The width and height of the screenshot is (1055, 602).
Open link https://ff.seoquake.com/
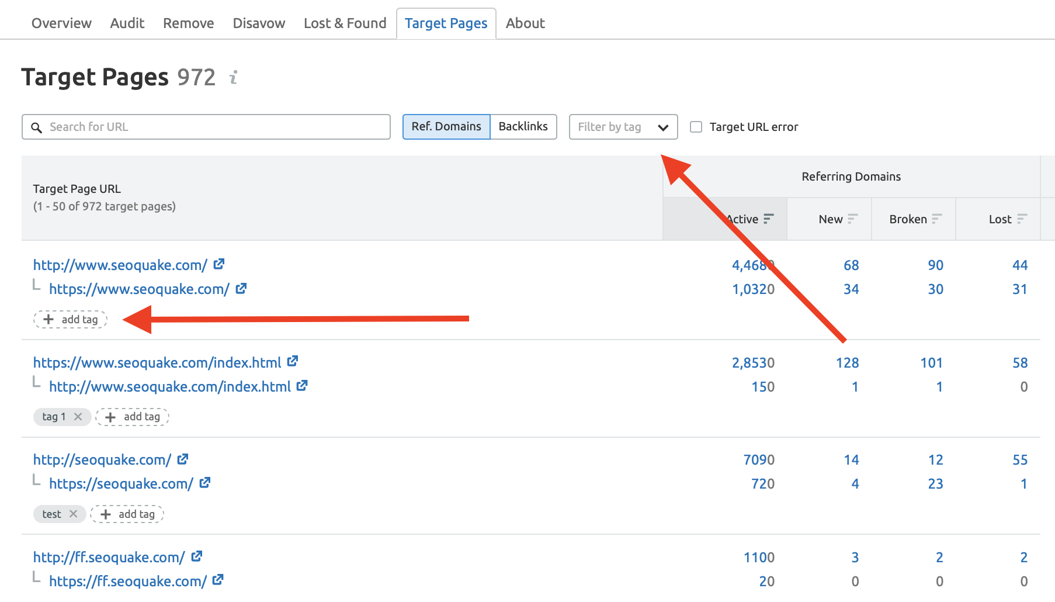point(128,582)
